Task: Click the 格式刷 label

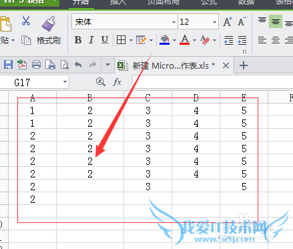Action: [49, 41]
